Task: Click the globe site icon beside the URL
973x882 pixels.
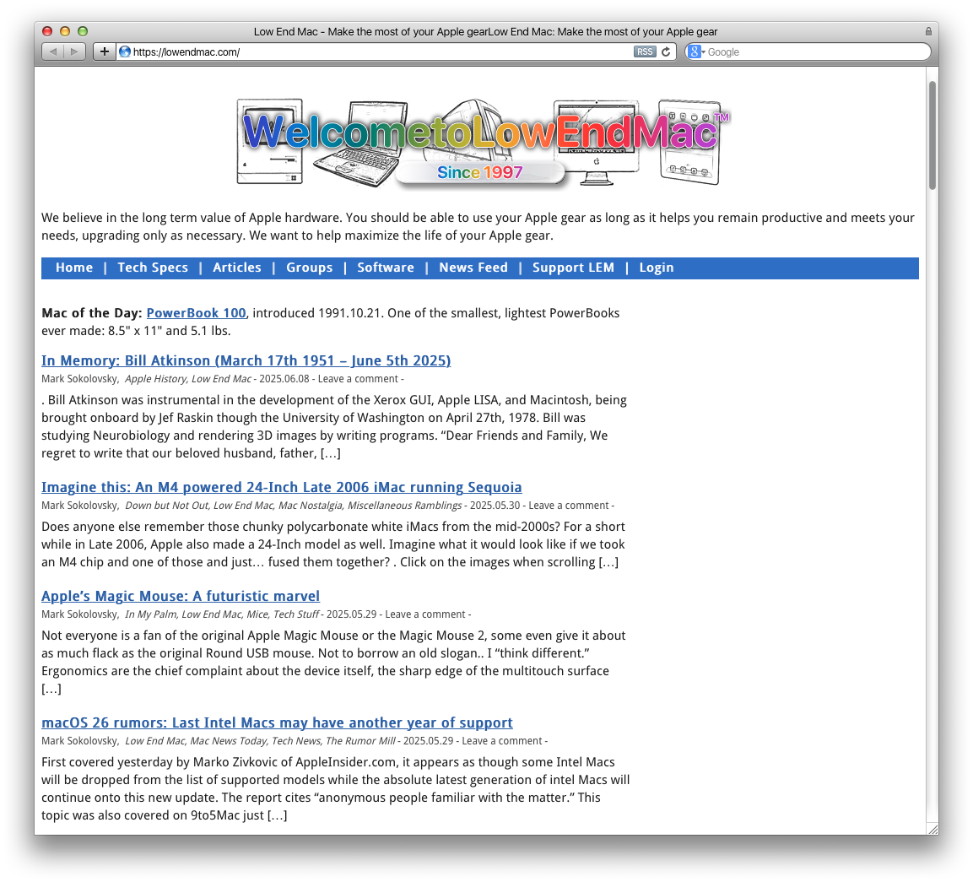Action: tap(125, 51)
